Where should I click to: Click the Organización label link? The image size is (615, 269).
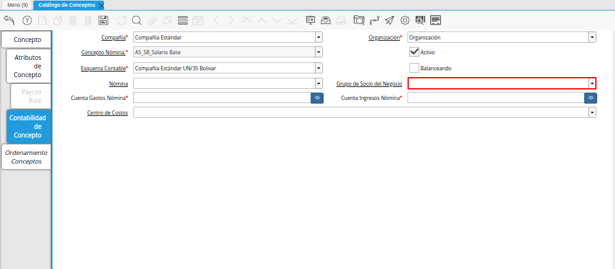(384, 38)
